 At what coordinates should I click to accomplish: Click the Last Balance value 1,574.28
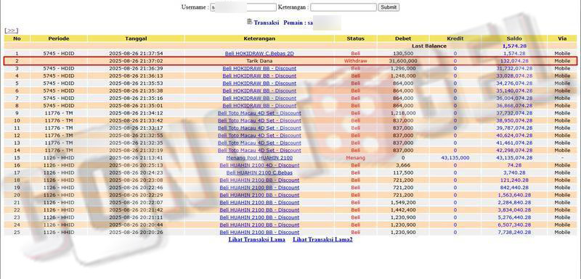pos(514,46)
